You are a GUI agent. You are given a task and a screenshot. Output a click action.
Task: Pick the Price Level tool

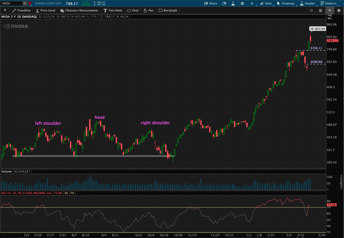click(45, 10)
